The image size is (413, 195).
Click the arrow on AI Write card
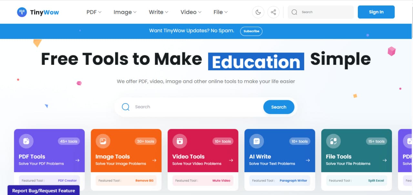pos(308,160)
